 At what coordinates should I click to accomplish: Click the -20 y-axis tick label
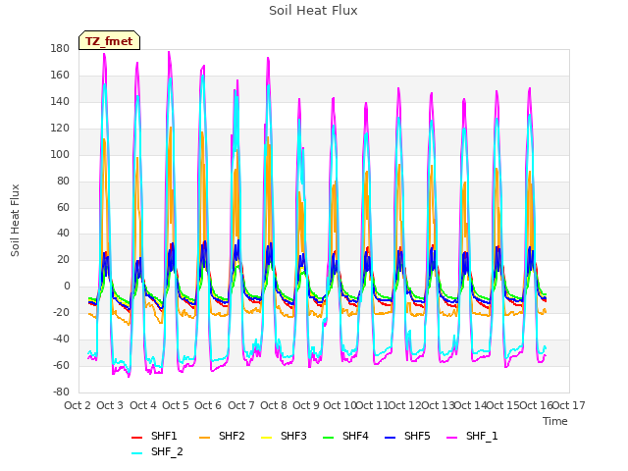point(61,313)
